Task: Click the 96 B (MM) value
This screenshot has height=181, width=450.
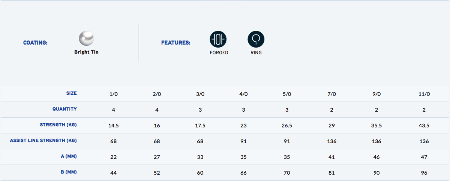Action: point(424,173)
